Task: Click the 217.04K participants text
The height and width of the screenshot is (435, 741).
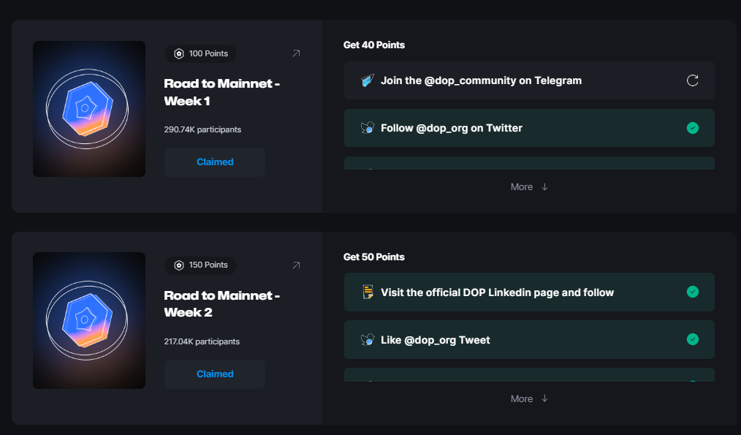Action: [202, 341]
